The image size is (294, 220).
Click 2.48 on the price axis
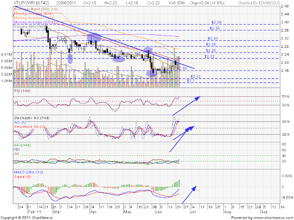point(285,6)
